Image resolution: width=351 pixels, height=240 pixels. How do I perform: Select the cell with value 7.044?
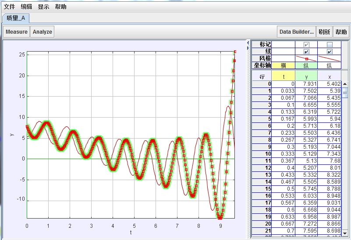click(x=330, y=147)
